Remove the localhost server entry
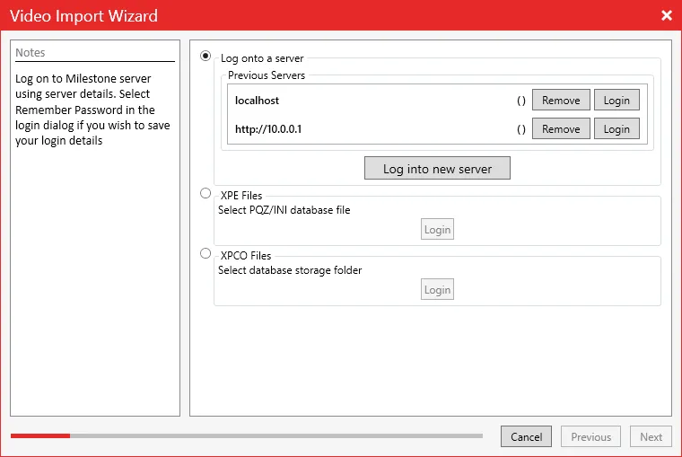Viewport: 682px width, 457px height. (561, 100)
